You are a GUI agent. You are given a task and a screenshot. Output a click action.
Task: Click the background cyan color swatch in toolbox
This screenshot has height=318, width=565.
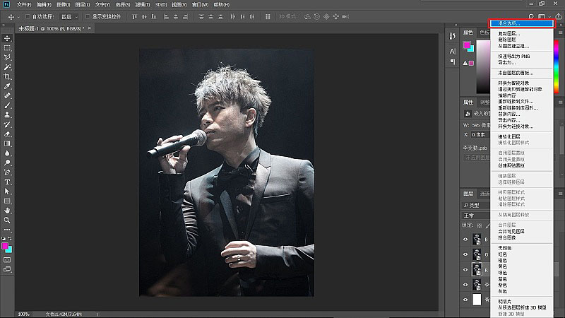click(x=9, y=250)
